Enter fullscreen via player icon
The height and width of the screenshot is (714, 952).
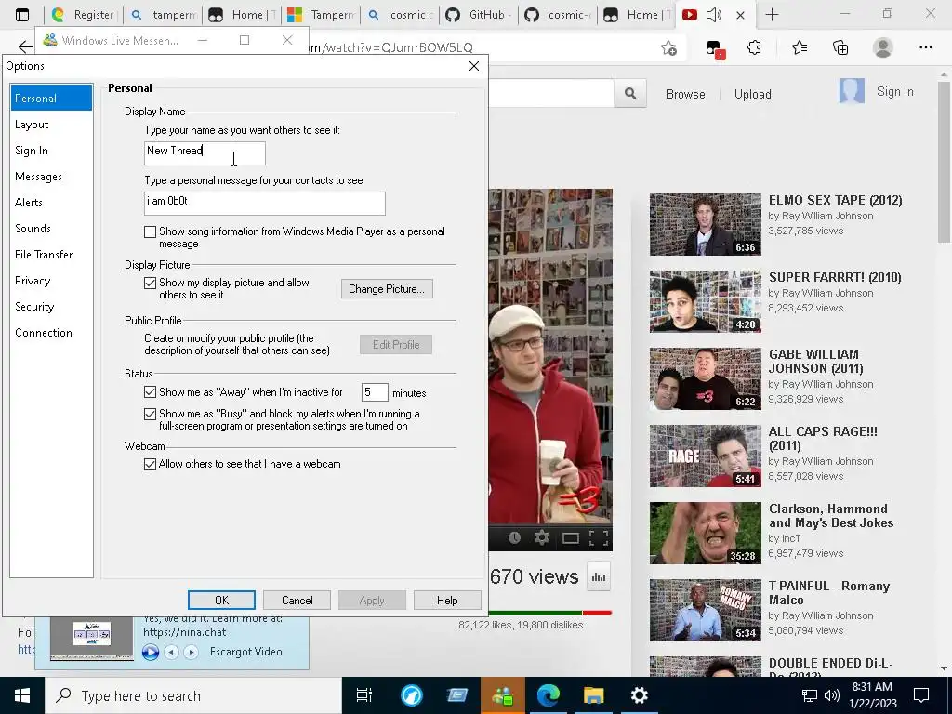point(599,538)
